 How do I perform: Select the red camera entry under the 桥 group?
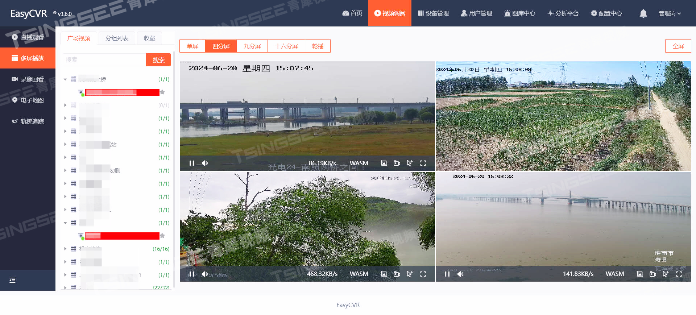pyautogui.click(x=122, y=92)
